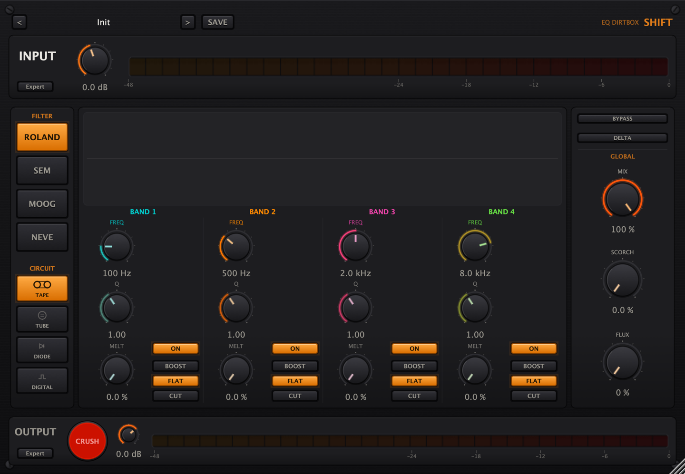Screen dimensions: 685x474
Task: Set Band 4 to BOOST
Action: tap(534, 366)
